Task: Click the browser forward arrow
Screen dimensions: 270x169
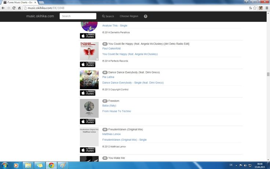Action: pos(8,8)
